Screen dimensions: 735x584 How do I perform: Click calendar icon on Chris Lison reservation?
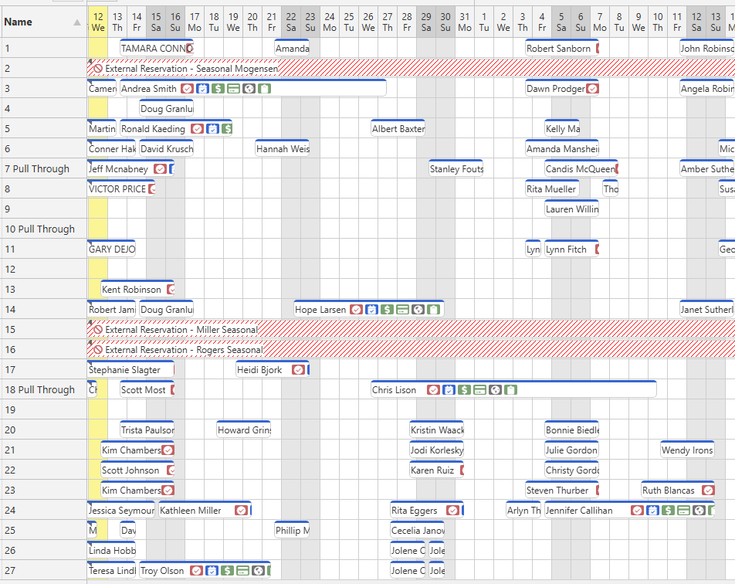[x=449, y=390]
